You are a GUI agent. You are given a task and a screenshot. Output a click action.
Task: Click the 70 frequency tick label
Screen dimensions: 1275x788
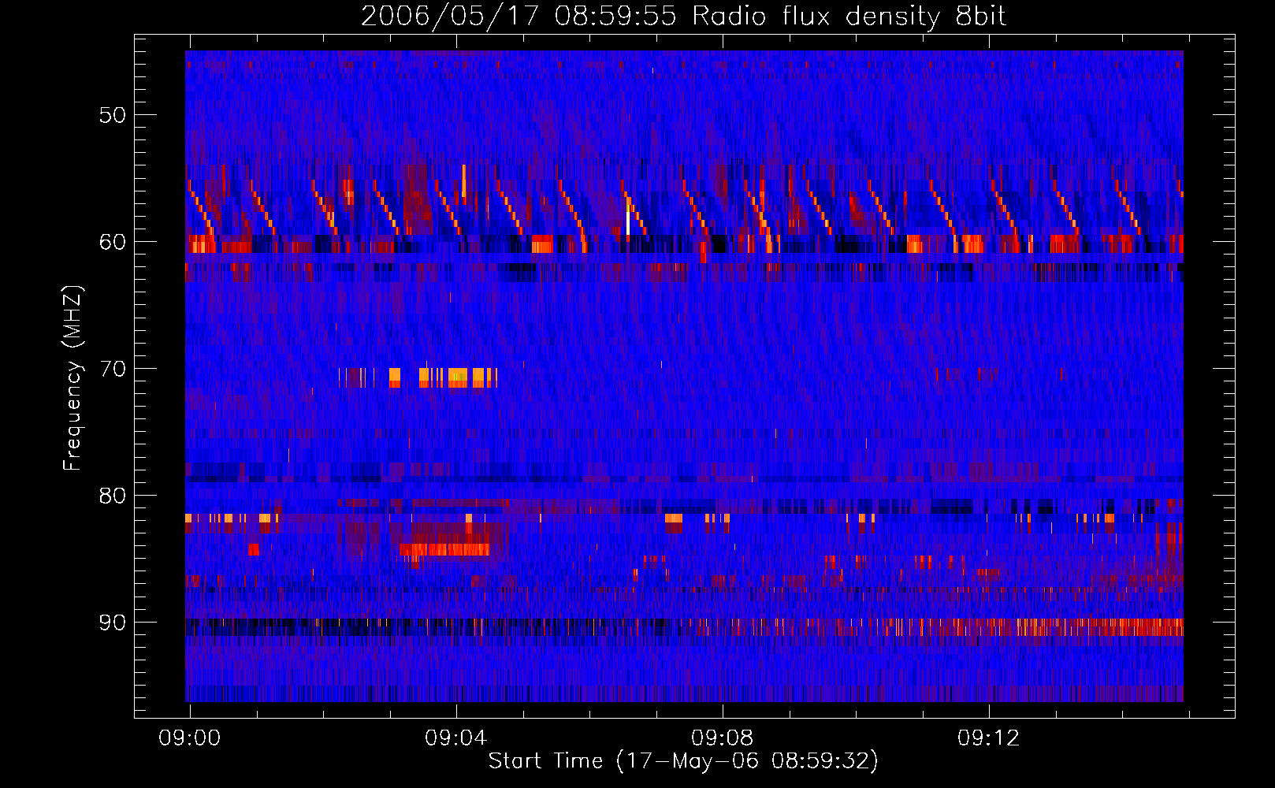[x=112, y=369]
